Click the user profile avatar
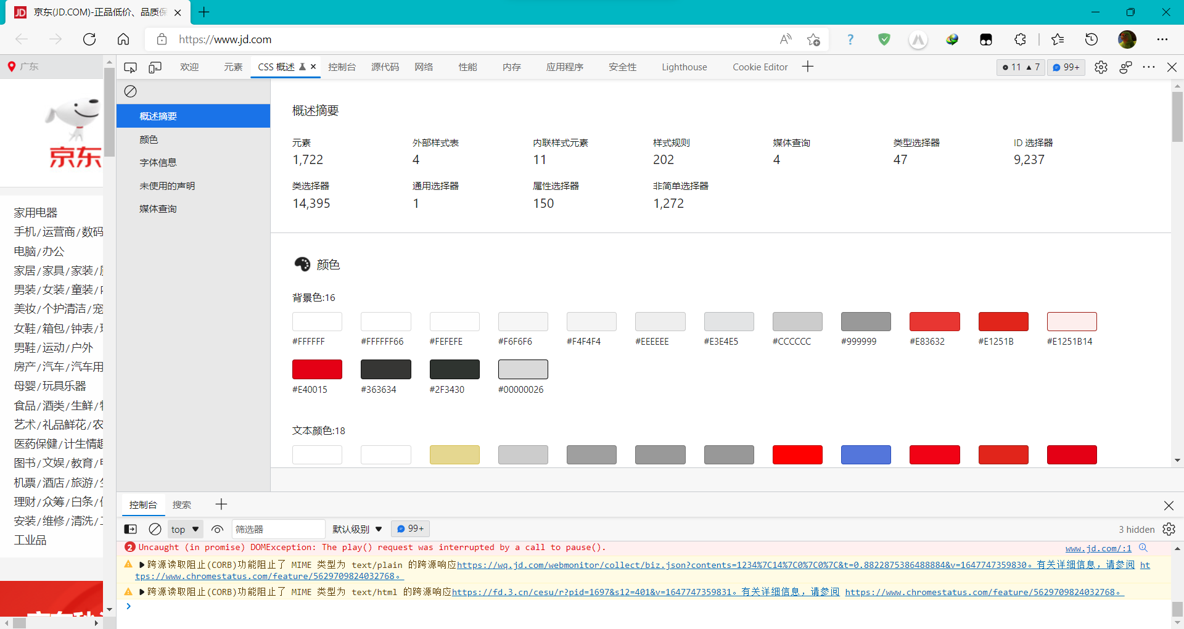Viewport: 1184px width, 629px height. click(1127, 39)
